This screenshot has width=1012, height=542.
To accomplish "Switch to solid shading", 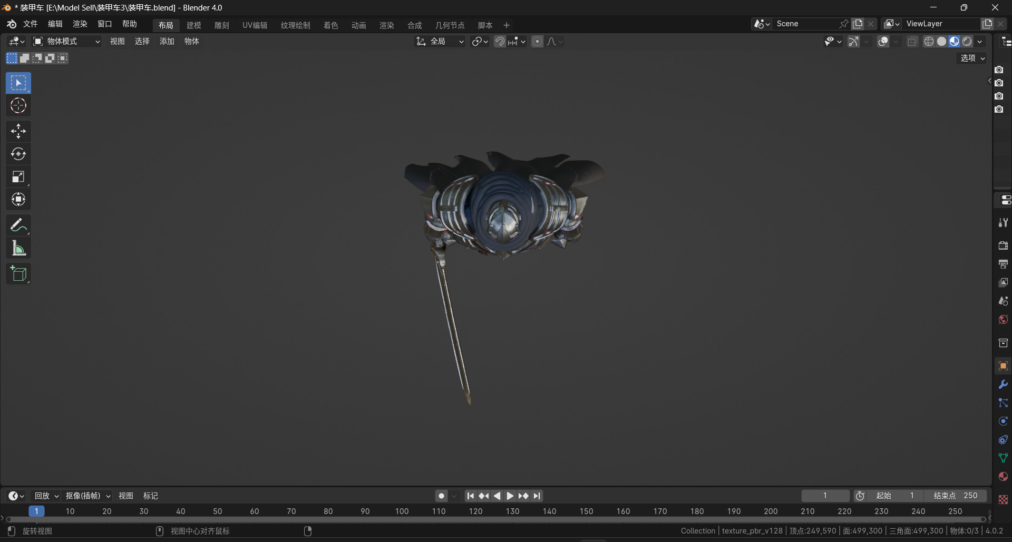I will coord(942,42).
